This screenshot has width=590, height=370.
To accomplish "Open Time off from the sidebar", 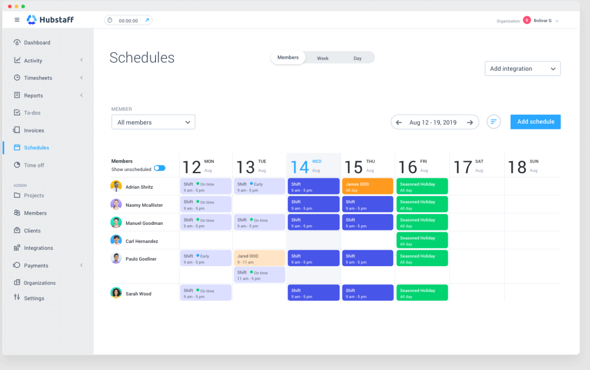I will tap(34, 165).
